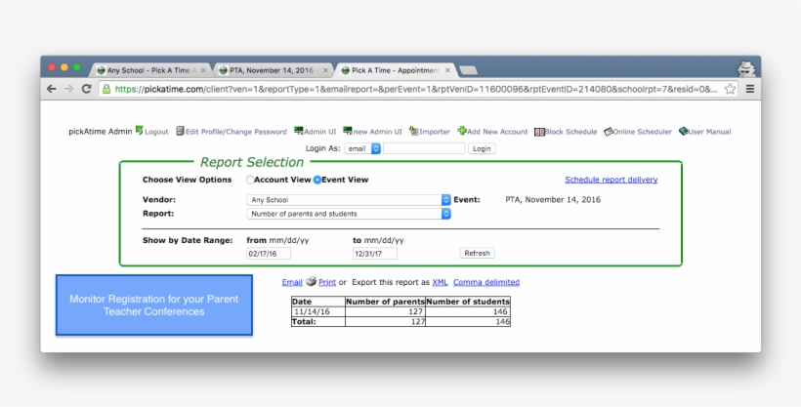This screenshot has height=407, width=801.
Task: Click the User Manual book icon
Action: pos(684,131)
